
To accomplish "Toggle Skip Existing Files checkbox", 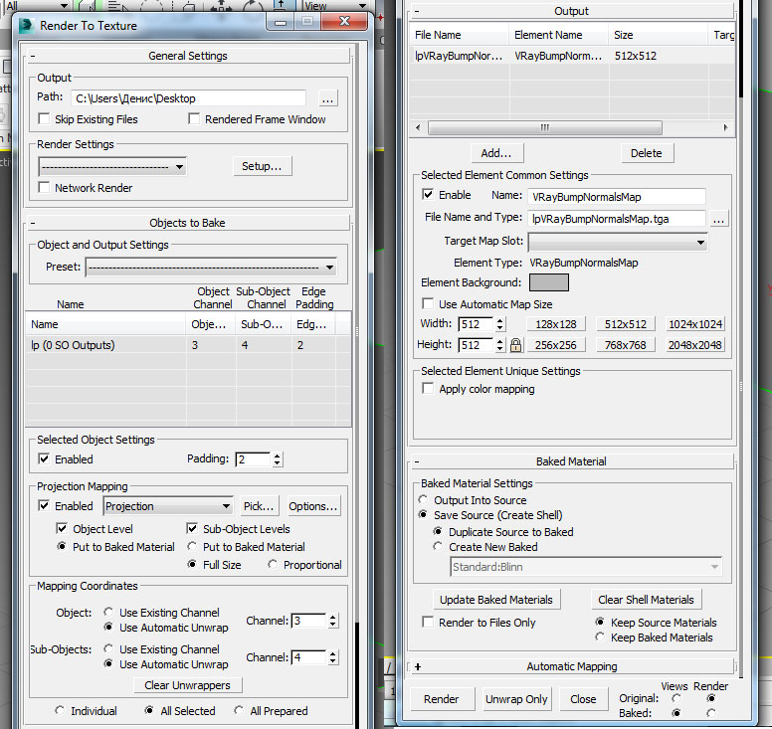I will tap(45, 119).
